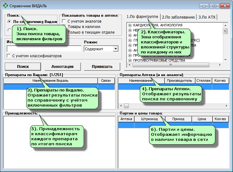The image size is (233, 172).
Task: Click the classifier tree horizontal scrollbar thumb
Action: coord(171,65)
